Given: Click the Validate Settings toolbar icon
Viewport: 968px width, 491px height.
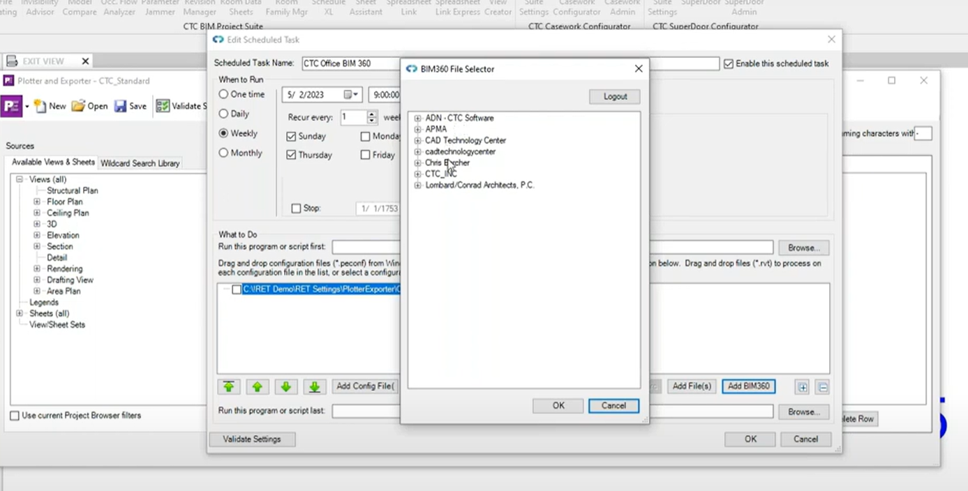Looking at the screenshot, I should [163, 106].
